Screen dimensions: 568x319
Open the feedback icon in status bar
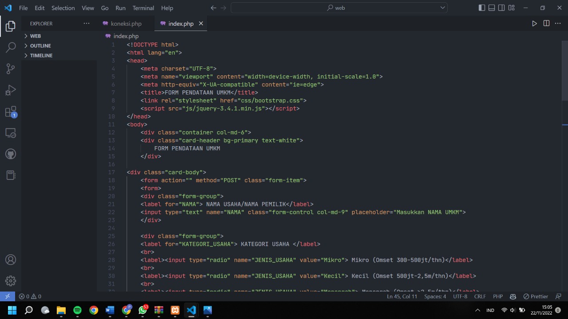(x=558, y=296)
